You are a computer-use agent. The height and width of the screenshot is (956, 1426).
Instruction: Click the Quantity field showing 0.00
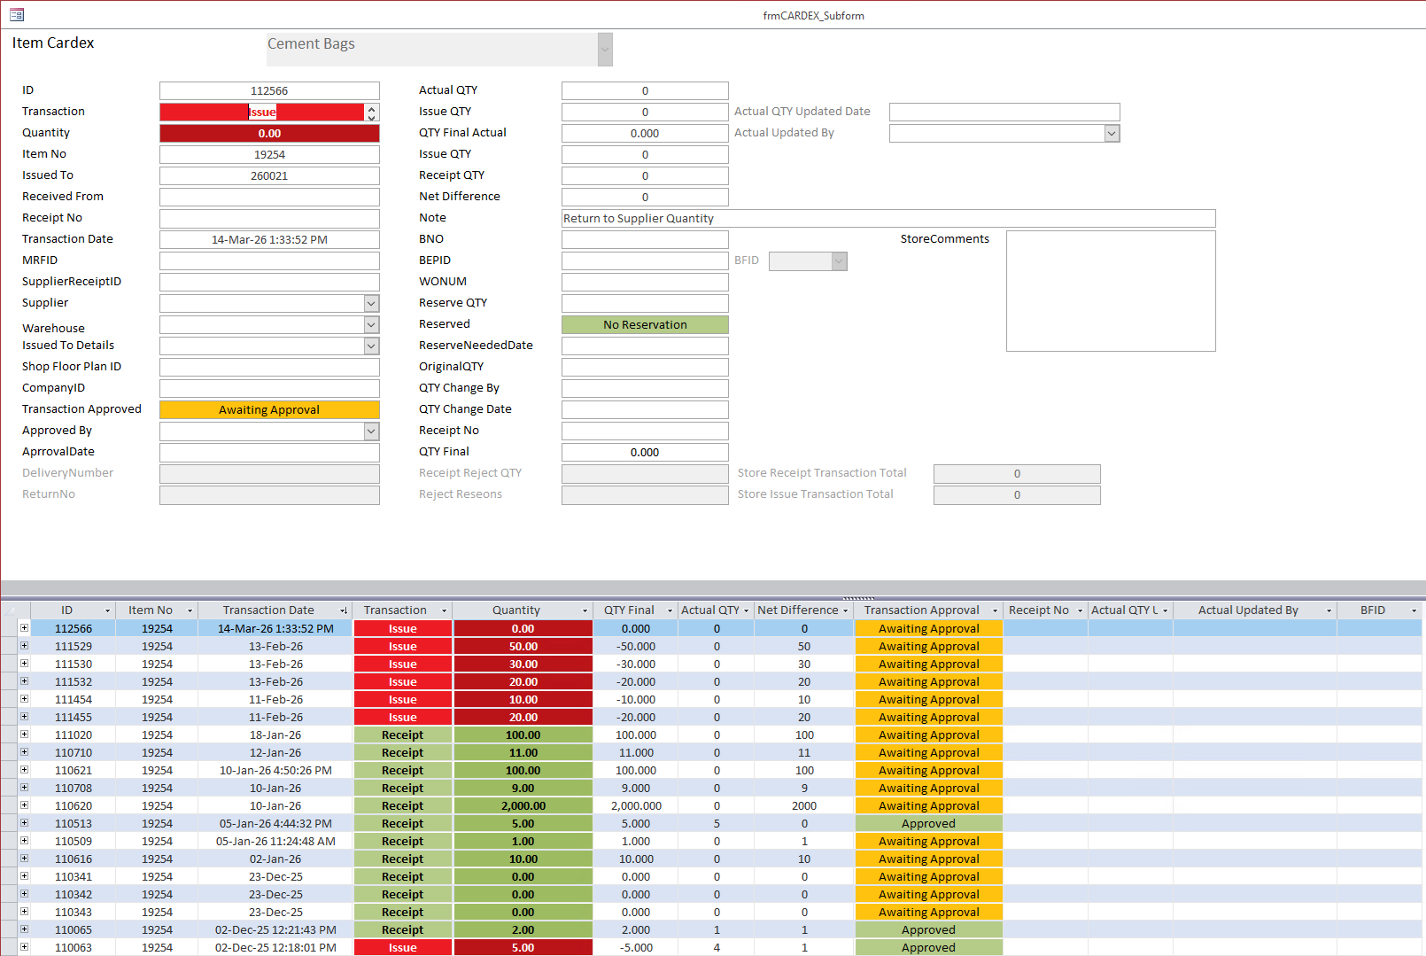point(269,133)
